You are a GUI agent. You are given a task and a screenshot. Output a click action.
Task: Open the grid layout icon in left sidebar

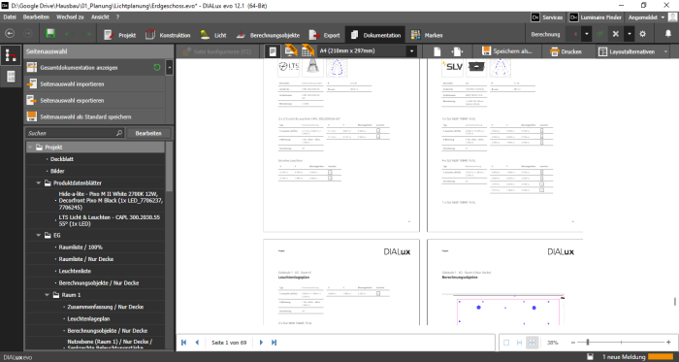(x=11, y=77)
